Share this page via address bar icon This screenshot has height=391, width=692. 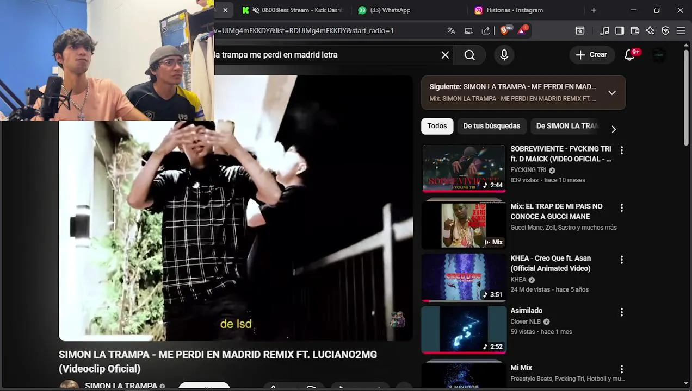[x=486, y=31]
